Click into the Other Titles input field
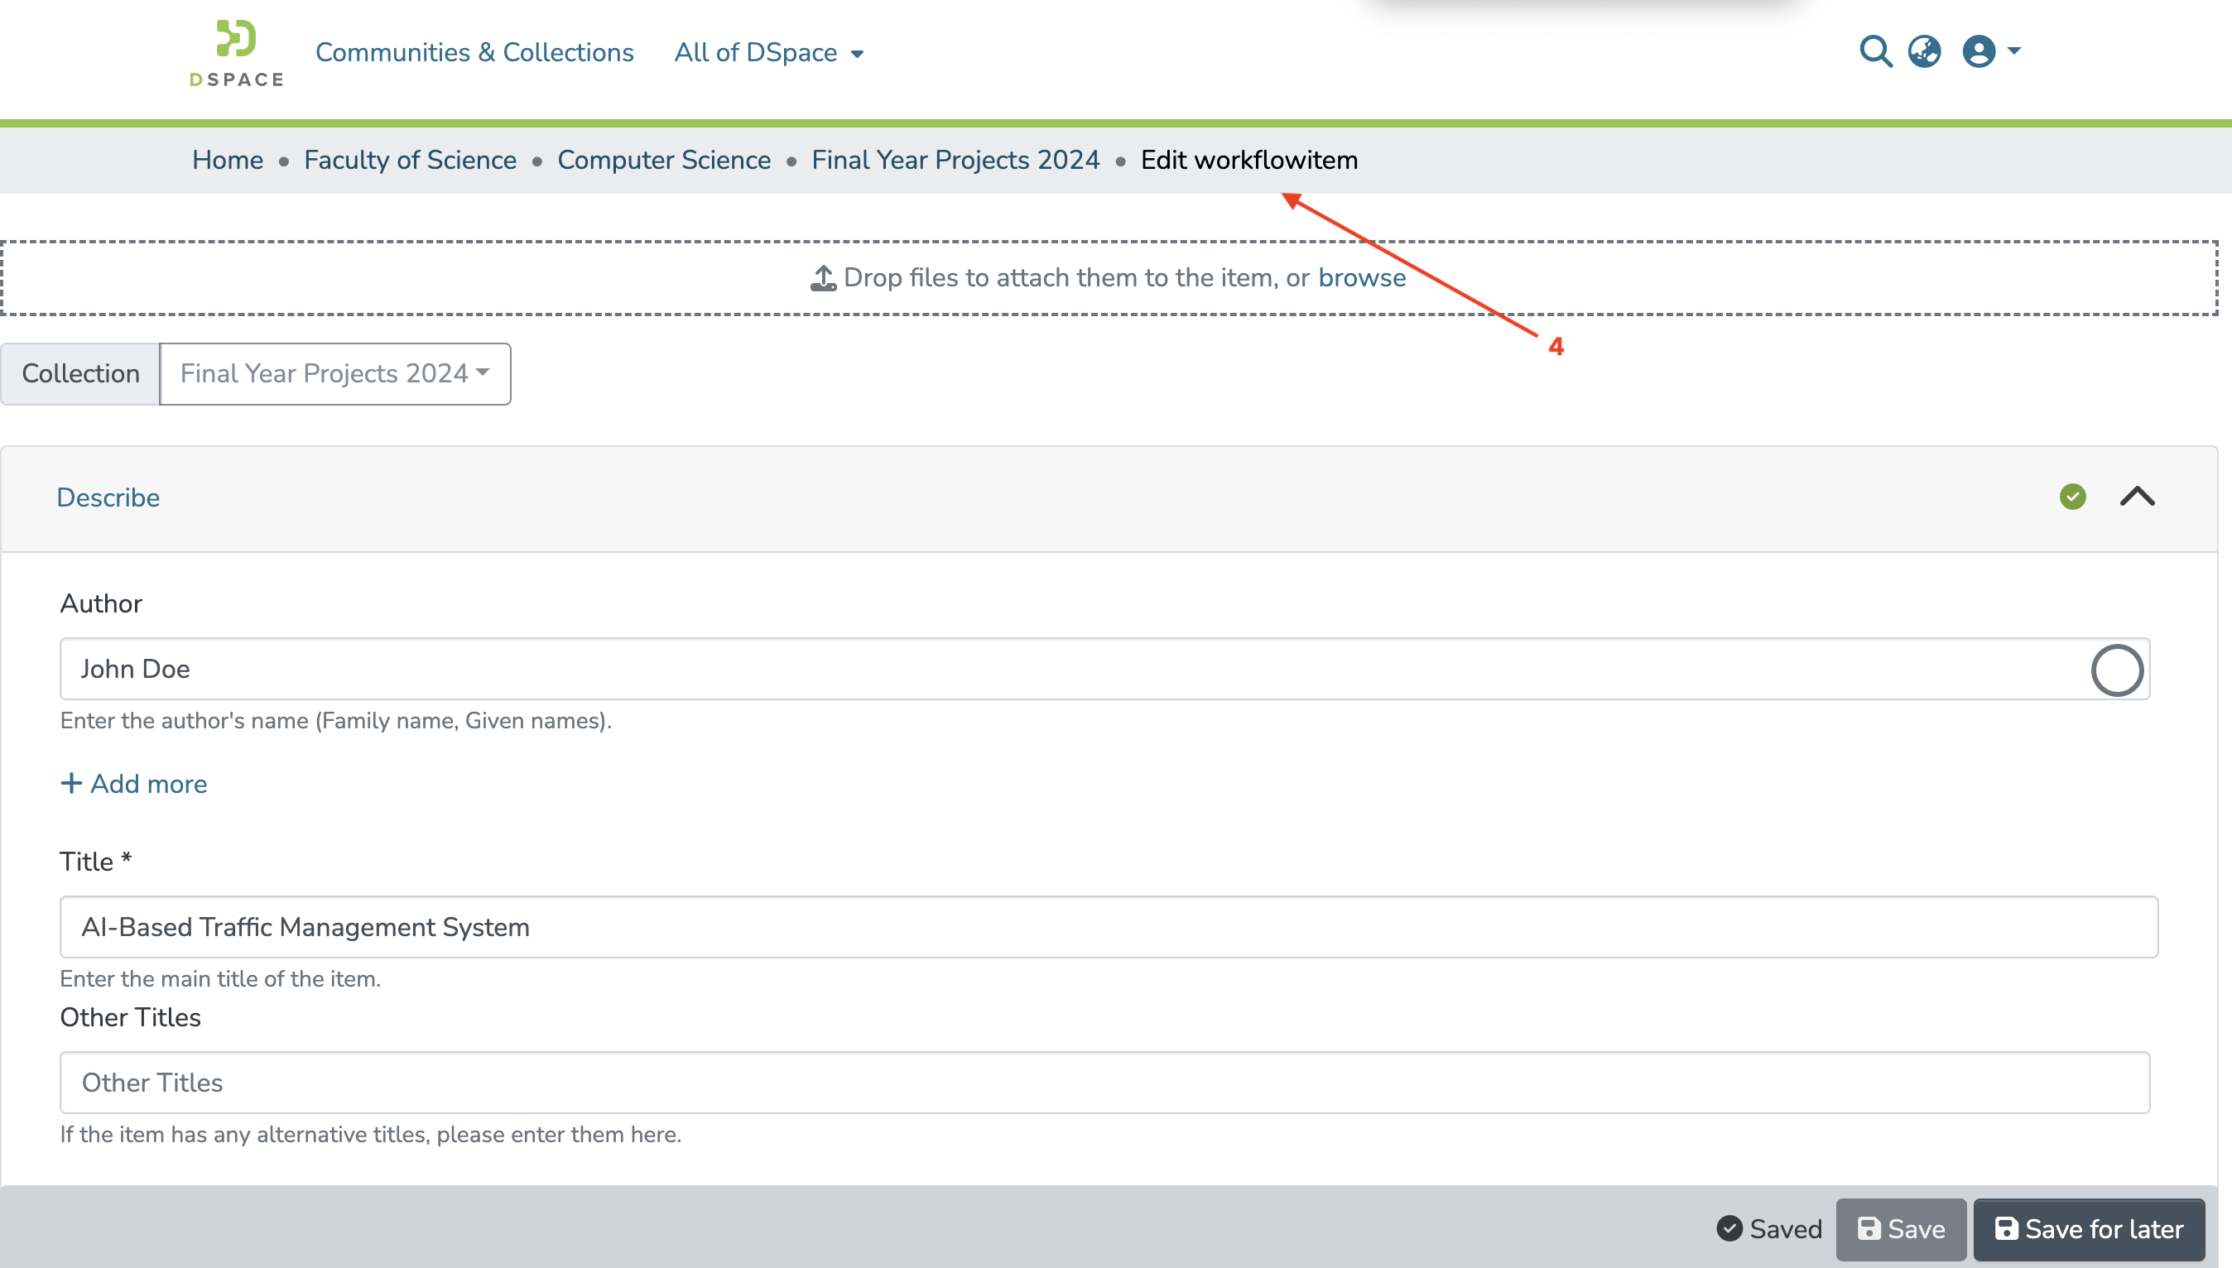The image size is (2232, 1268). [x=1104, y=1083]
